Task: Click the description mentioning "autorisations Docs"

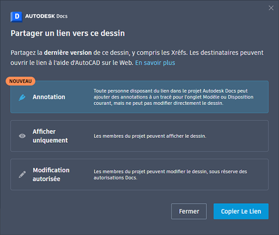Action: [170, 175]
